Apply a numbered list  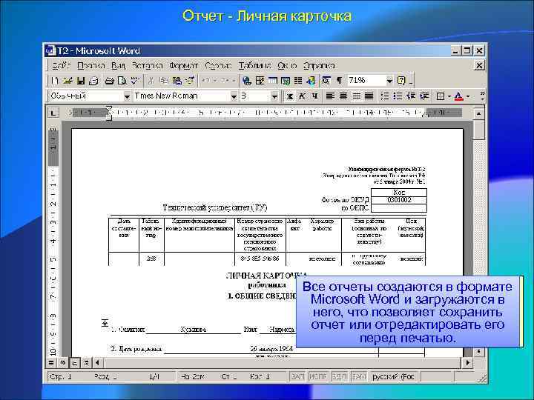(x=385, y=96)
